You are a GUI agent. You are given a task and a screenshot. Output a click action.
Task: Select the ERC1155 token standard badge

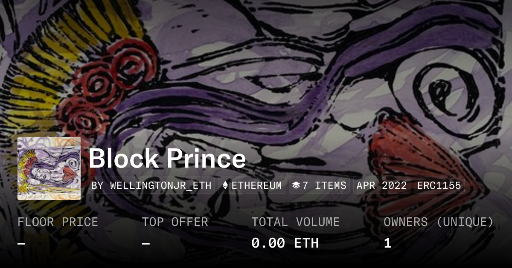tap(439, 185)
